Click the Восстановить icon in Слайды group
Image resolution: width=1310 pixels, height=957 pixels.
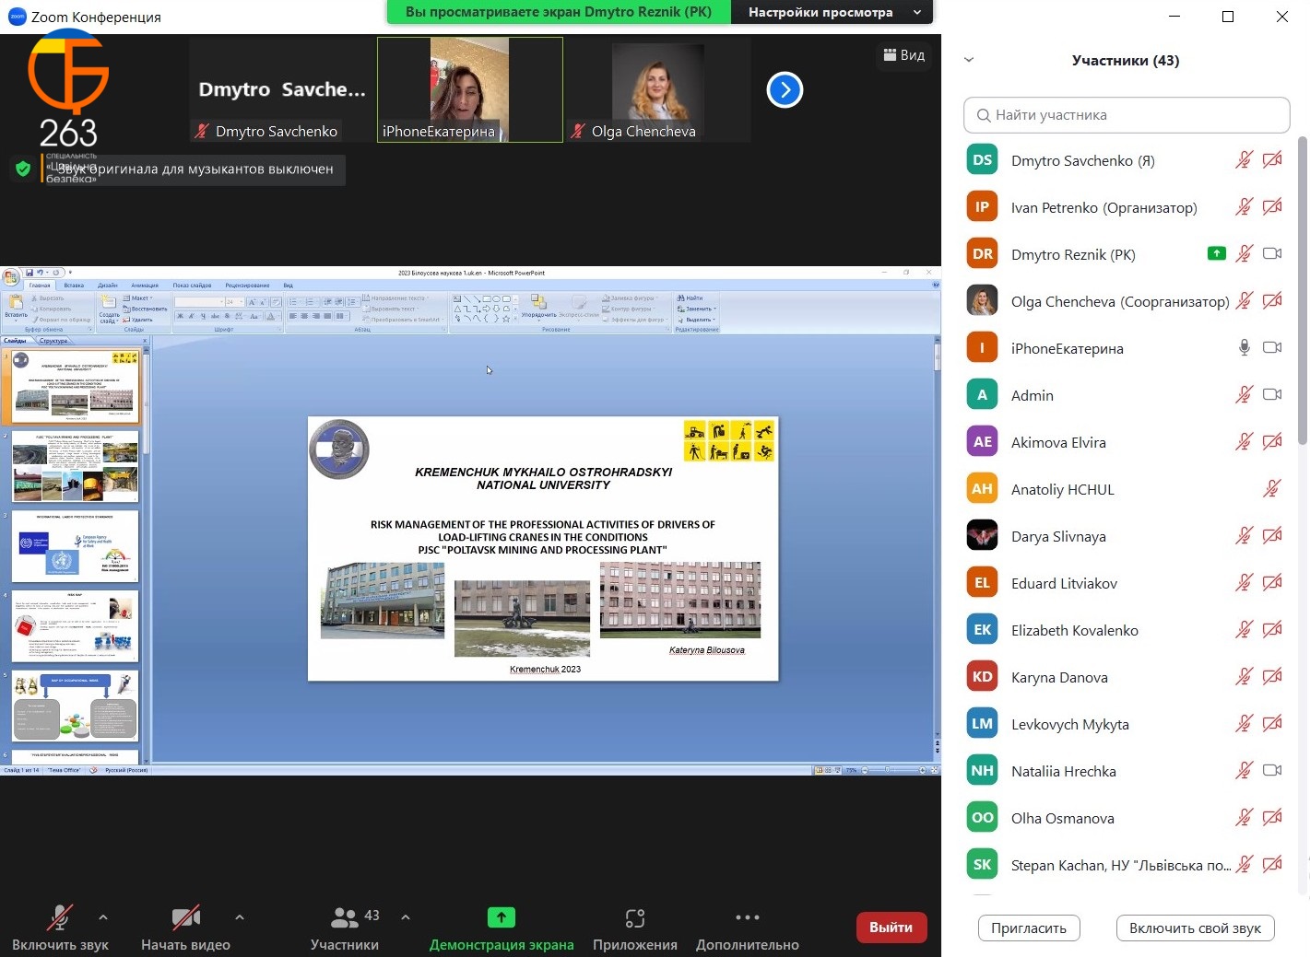click(x=127, y=309)
